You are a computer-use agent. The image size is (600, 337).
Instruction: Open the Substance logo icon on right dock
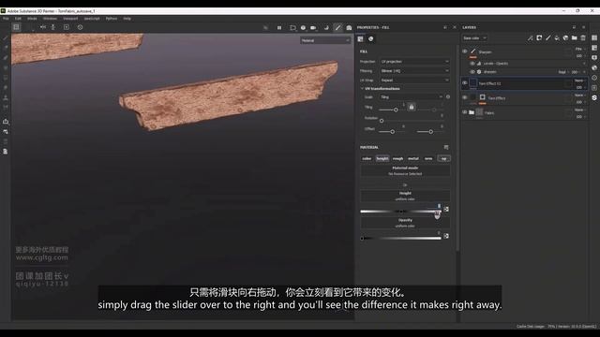click(x=594, y=97)
